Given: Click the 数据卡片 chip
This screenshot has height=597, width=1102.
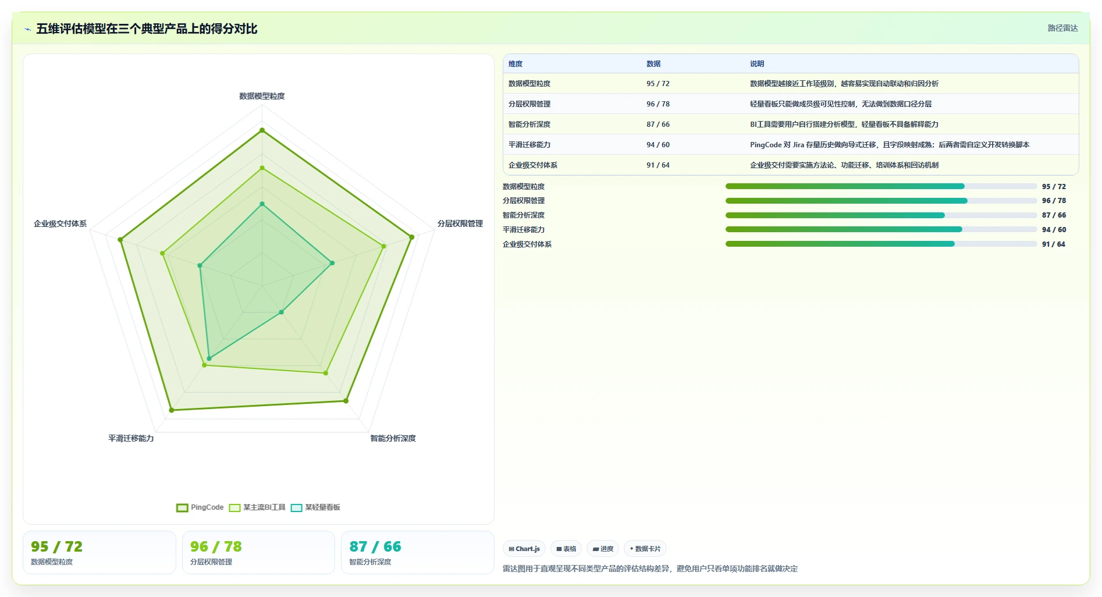Looking at the screenshot, I should 645,549.
